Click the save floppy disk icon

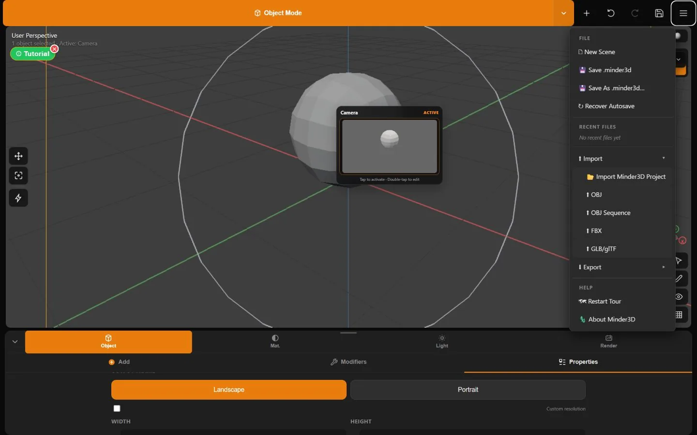[659, 13]
